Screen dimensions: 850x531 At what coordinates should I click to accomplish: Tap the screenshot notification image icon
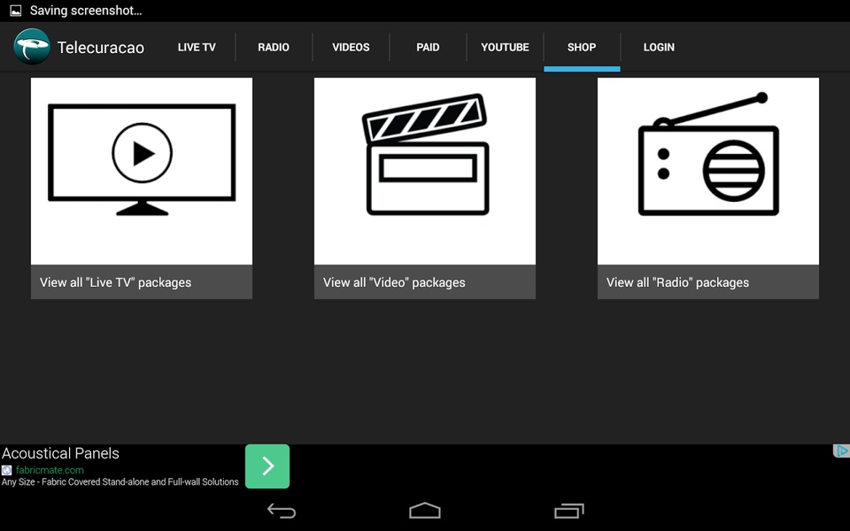(x=16, y=11)
